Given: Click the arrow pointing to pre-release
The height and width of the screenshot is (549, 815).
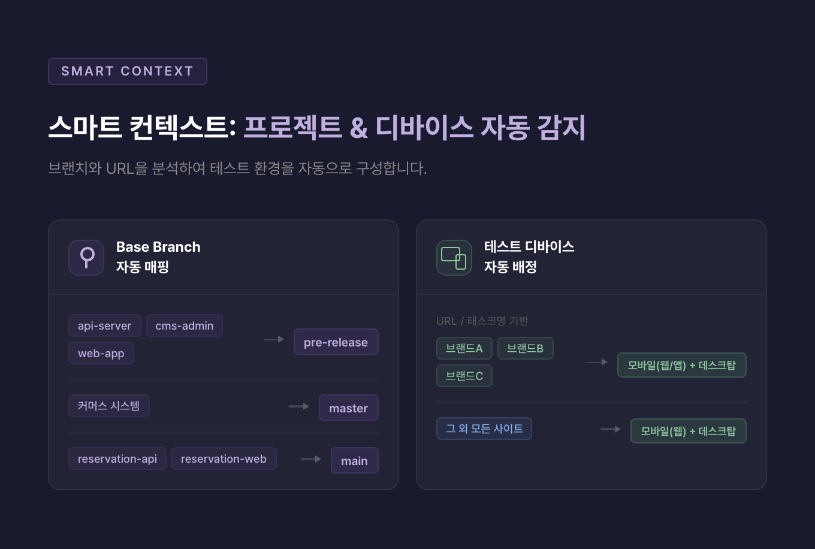Looking at the screenshot, I should tap(274, 339).
